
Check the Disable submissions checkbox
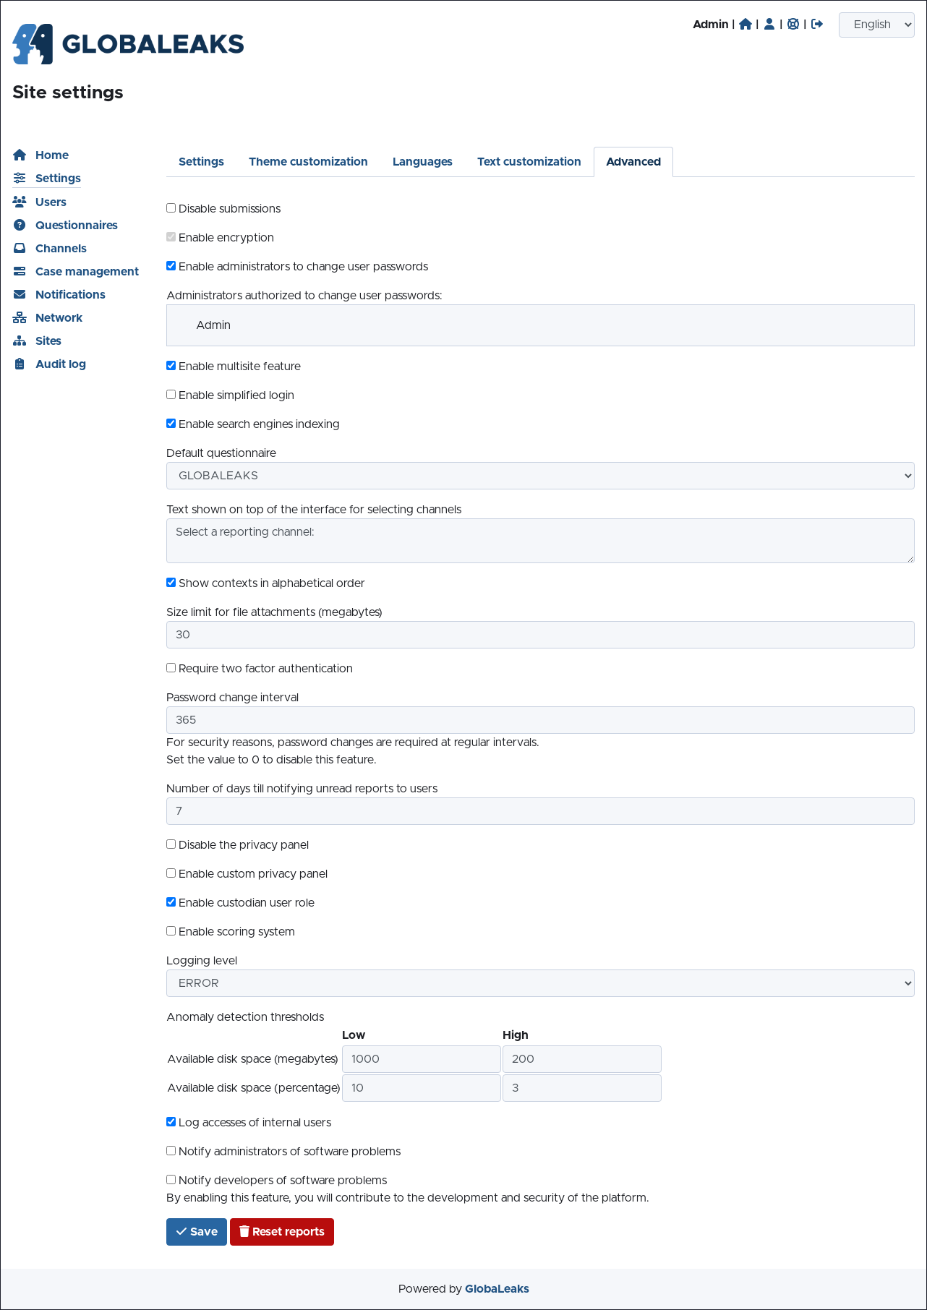(x=171, y=208)
